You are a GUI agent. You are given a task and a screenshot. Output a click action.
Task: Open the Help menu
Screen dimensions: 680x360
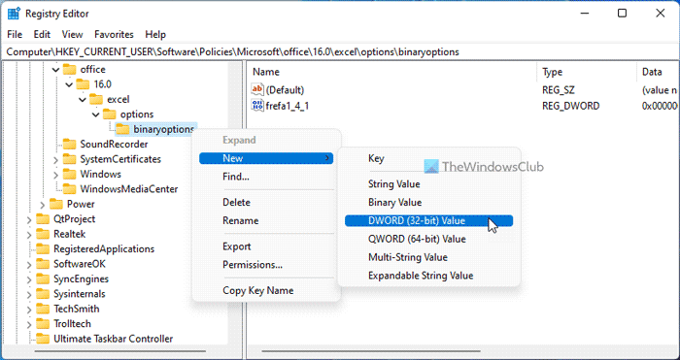[x=155, y=34]
